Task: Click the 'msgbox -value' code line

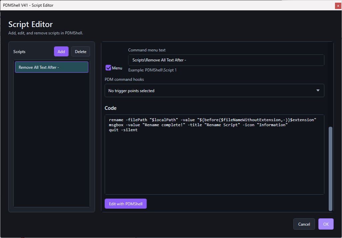Action: tap(198, 125)
